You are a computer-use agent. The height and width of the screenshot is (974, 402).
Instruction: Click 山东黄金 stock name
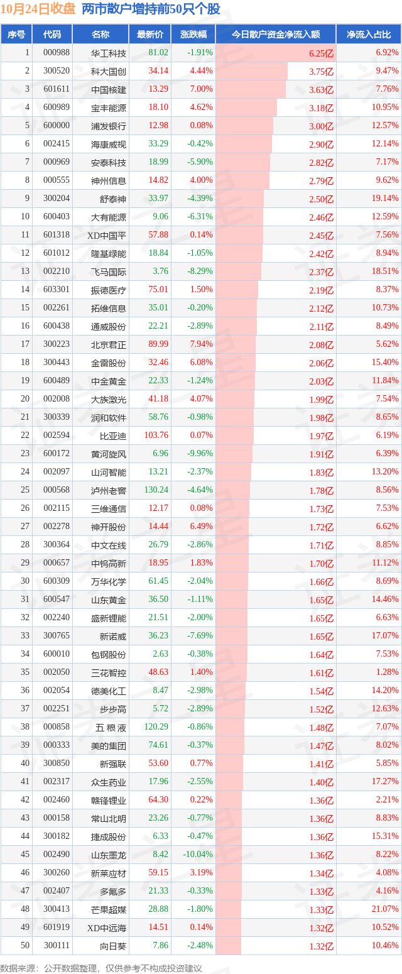109,599
